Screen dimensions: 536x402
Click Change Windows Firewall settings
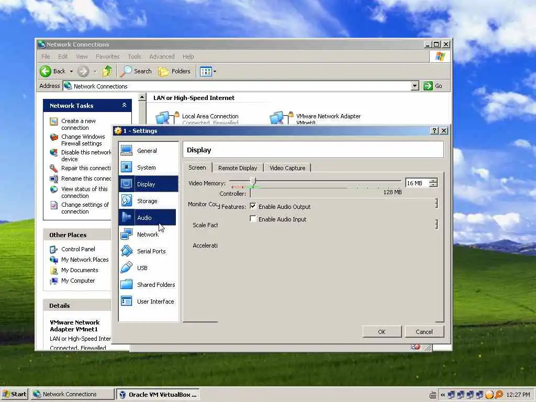pos(83,140)
